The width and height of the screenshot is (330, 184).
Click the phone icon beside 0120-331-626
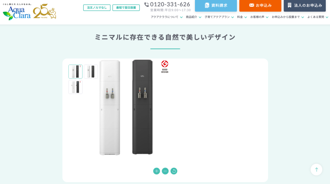tap(147, 5)
